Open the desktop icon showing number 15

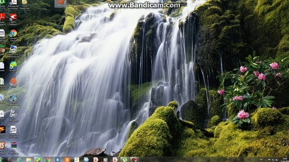click(x=2, y=148)
